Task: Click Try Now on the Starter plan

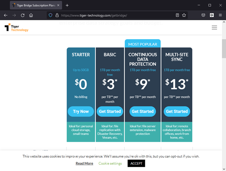Action: (81, 111)
